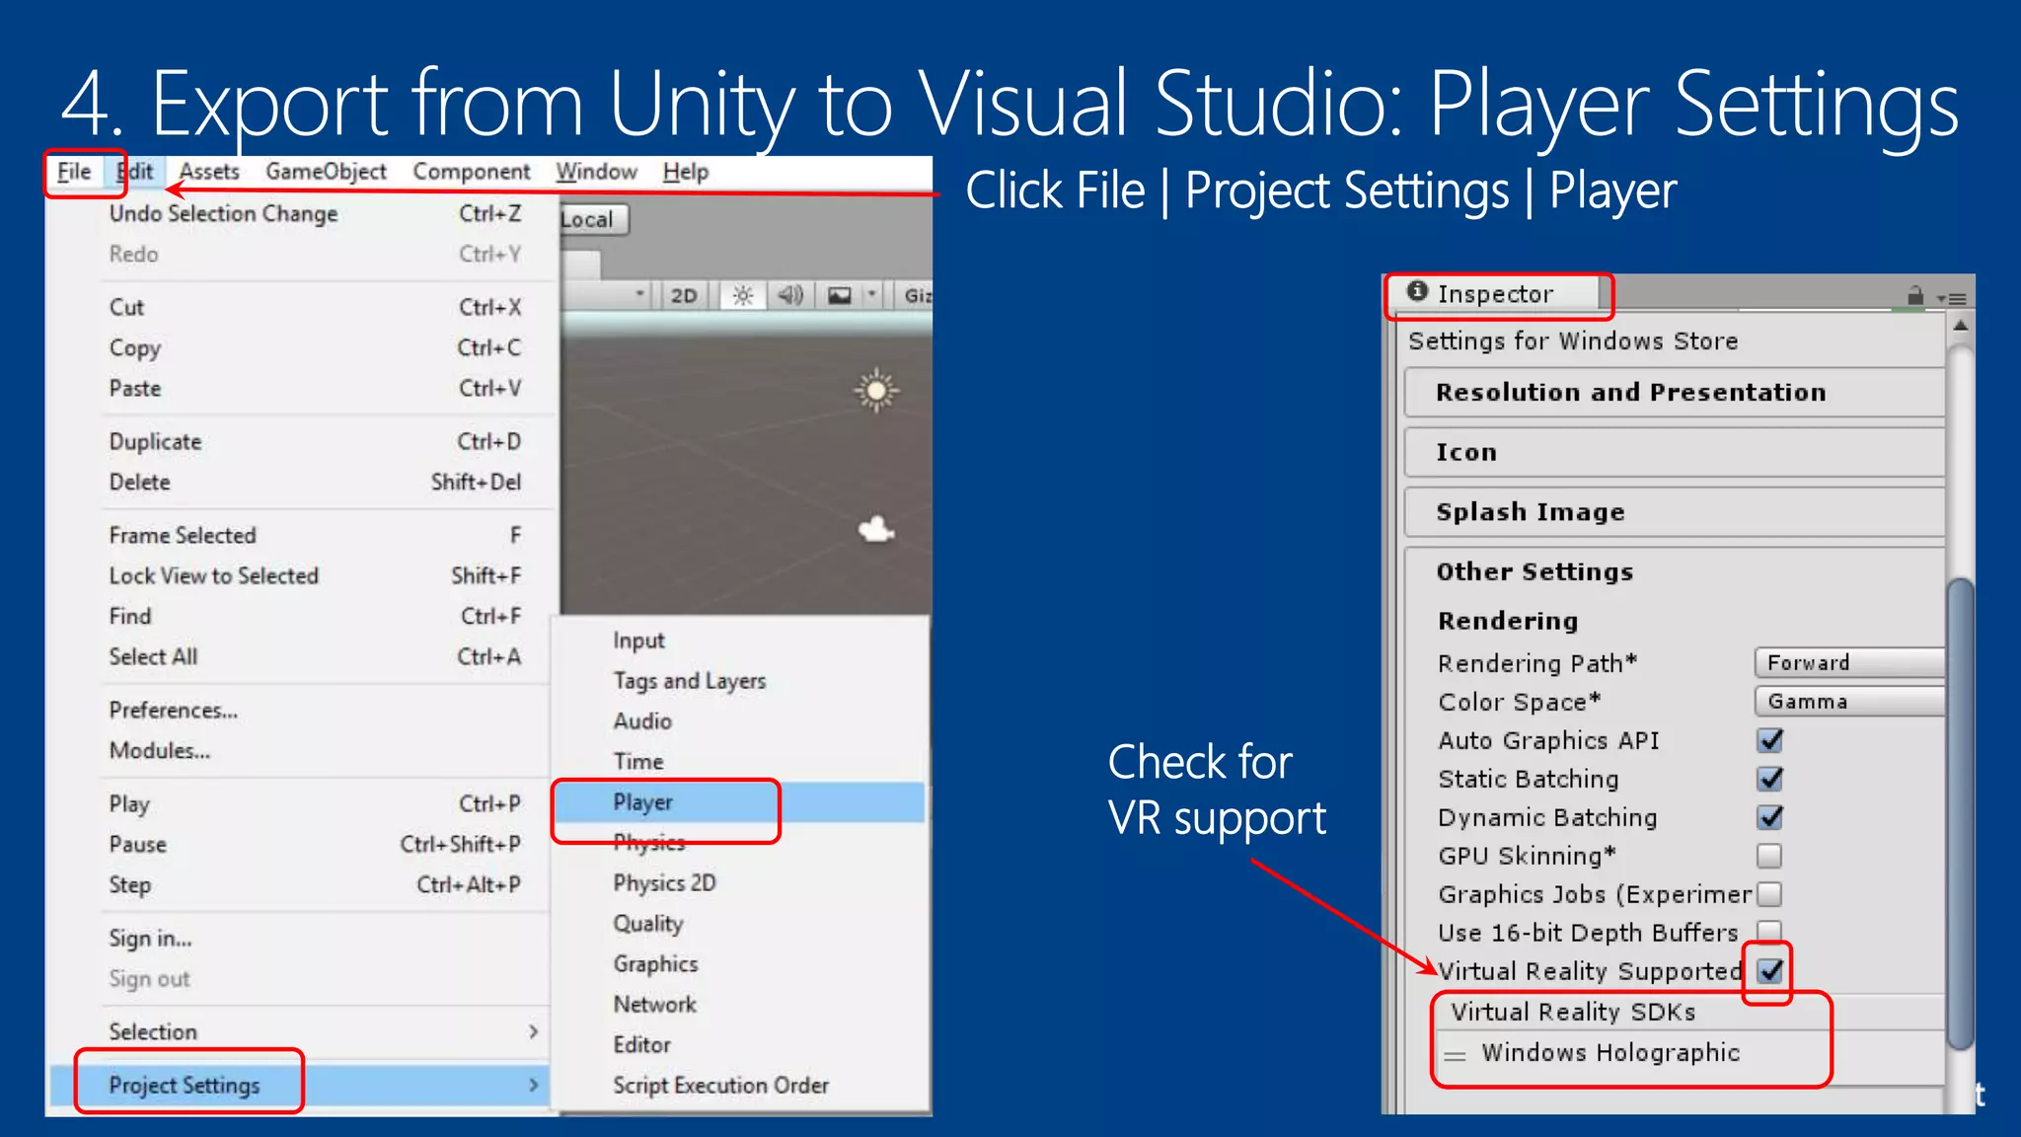
Task: Enable Graphics Jobs checkbox
Action: pos(1770,894)
